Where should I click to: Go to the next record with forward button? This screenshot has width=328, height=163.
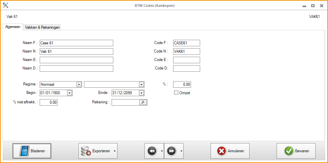171,151
